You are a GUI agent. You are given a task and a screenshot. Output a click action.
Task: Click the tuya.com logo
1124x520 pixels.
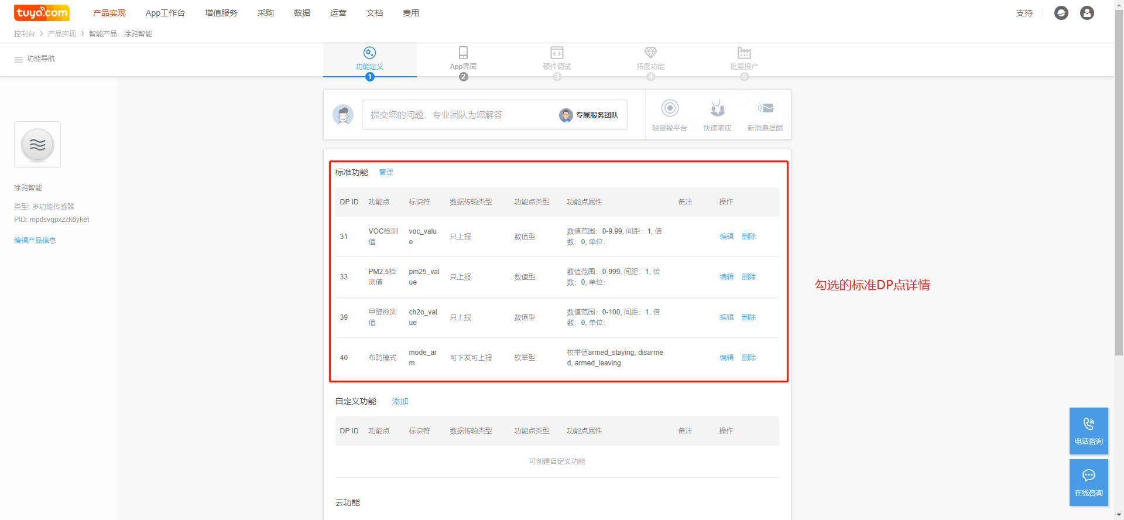(42, 13)
